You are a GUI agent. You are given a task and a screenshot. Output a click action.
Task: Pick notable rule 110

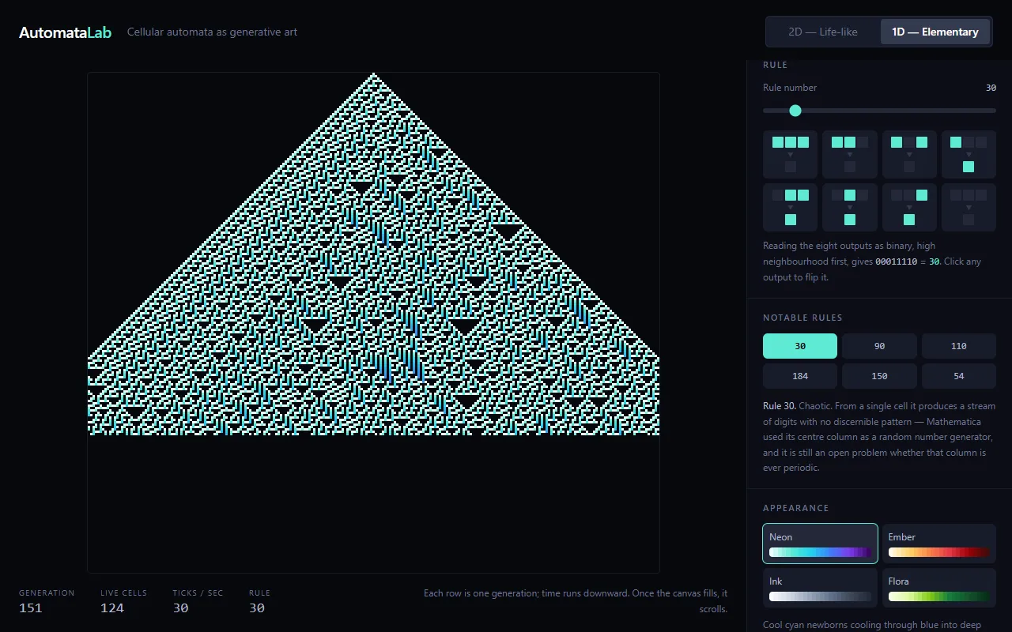(x=959, y=346)
